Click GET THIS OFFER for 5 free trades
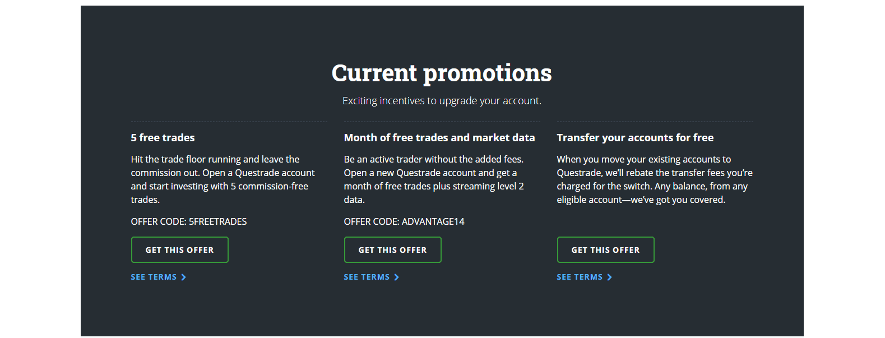The image size is (885, 338). pos(179,249)
